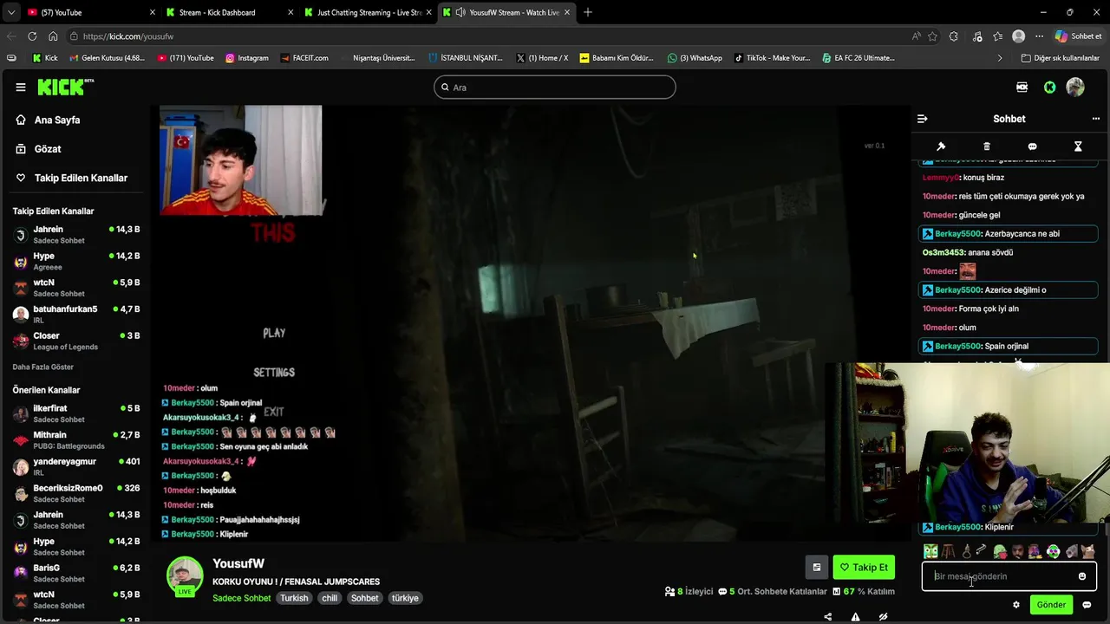Open Copilot Sohbet et button
This screenshot has height=624, width=1110.
pos(1078,36)
